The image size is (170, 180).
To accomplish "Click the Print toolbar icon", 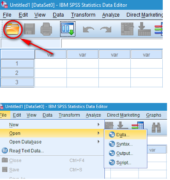I will (46, 29).
